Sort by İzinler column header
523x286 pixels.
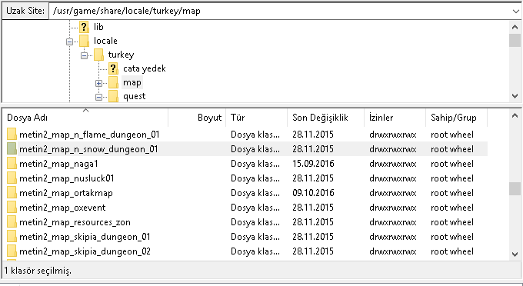(x=395, y=118)
